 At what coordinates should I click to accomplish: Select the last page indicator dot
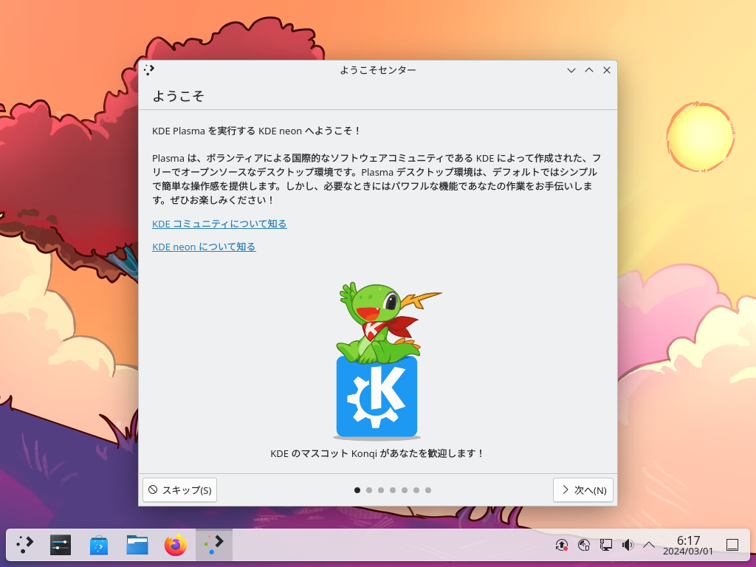(428, 490)
